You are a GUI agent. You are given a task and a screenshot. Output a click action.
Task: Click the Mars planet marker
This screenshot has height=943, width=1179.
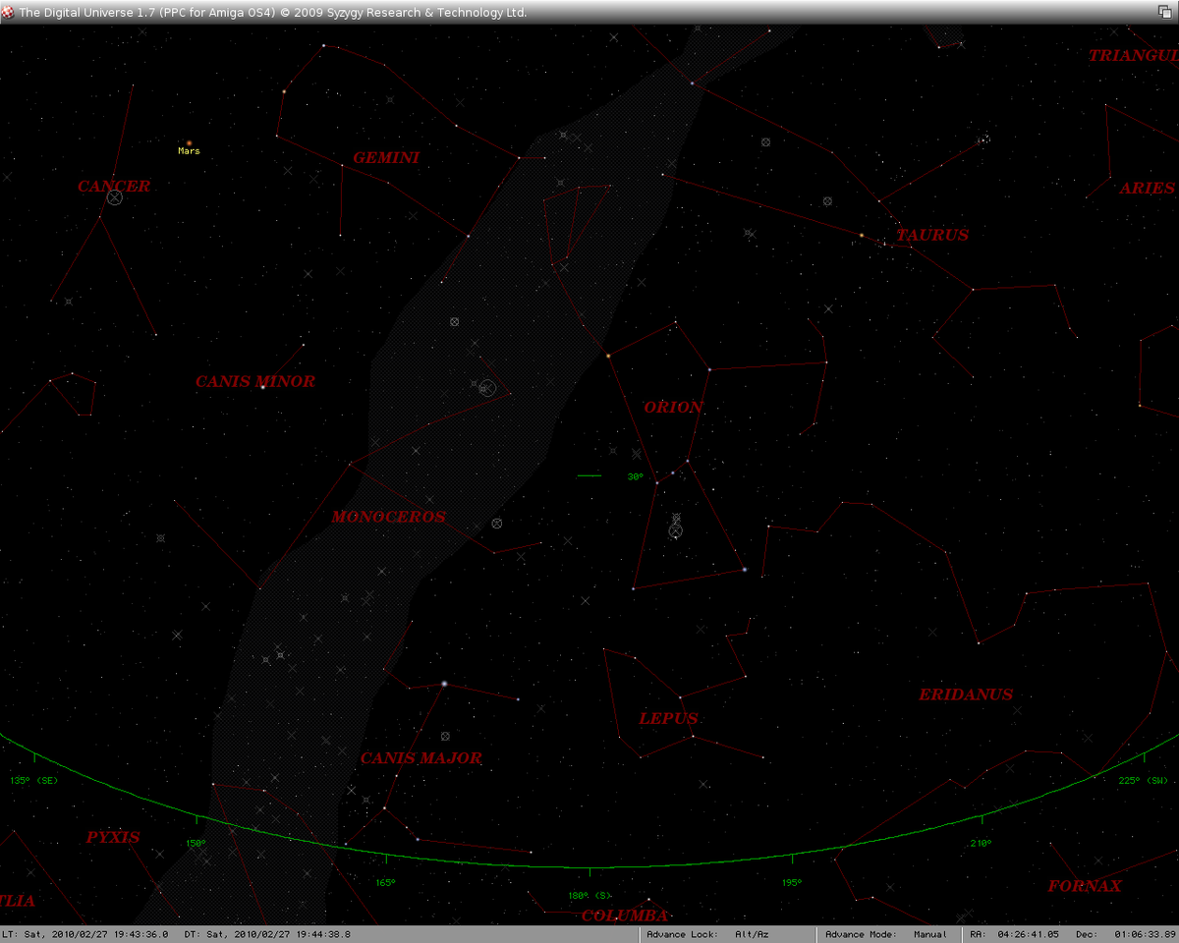pyautogui.click(x=189, y=143)
